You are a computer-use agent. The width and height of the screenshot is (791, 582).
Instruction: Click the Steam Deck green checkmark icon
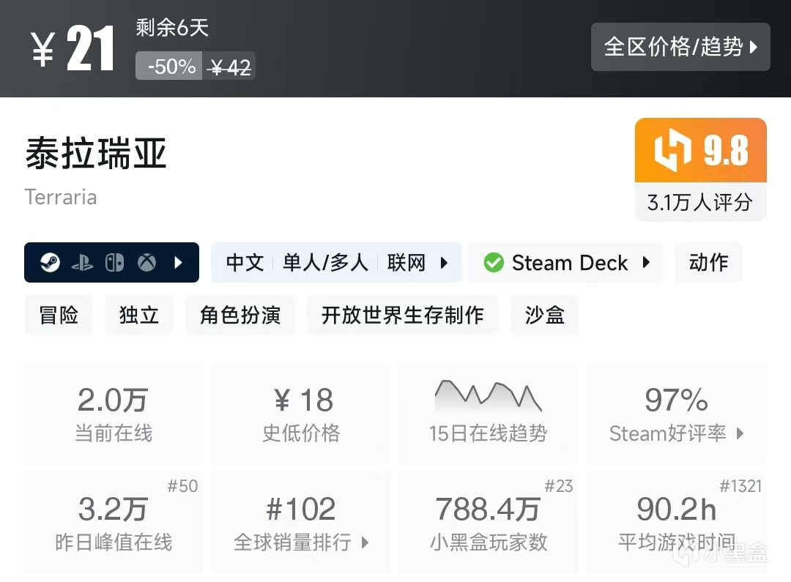pos(494,262)
